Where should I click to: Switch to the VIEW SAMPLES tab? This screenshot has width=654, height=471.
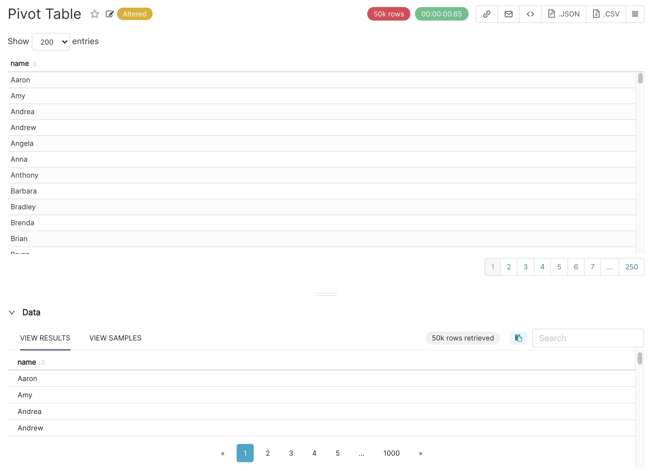point(115,338)
